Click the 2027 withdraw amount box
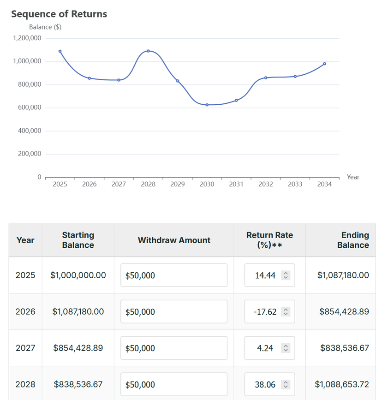The height and width of the screenshot is (400, 382). coord(174,348)
